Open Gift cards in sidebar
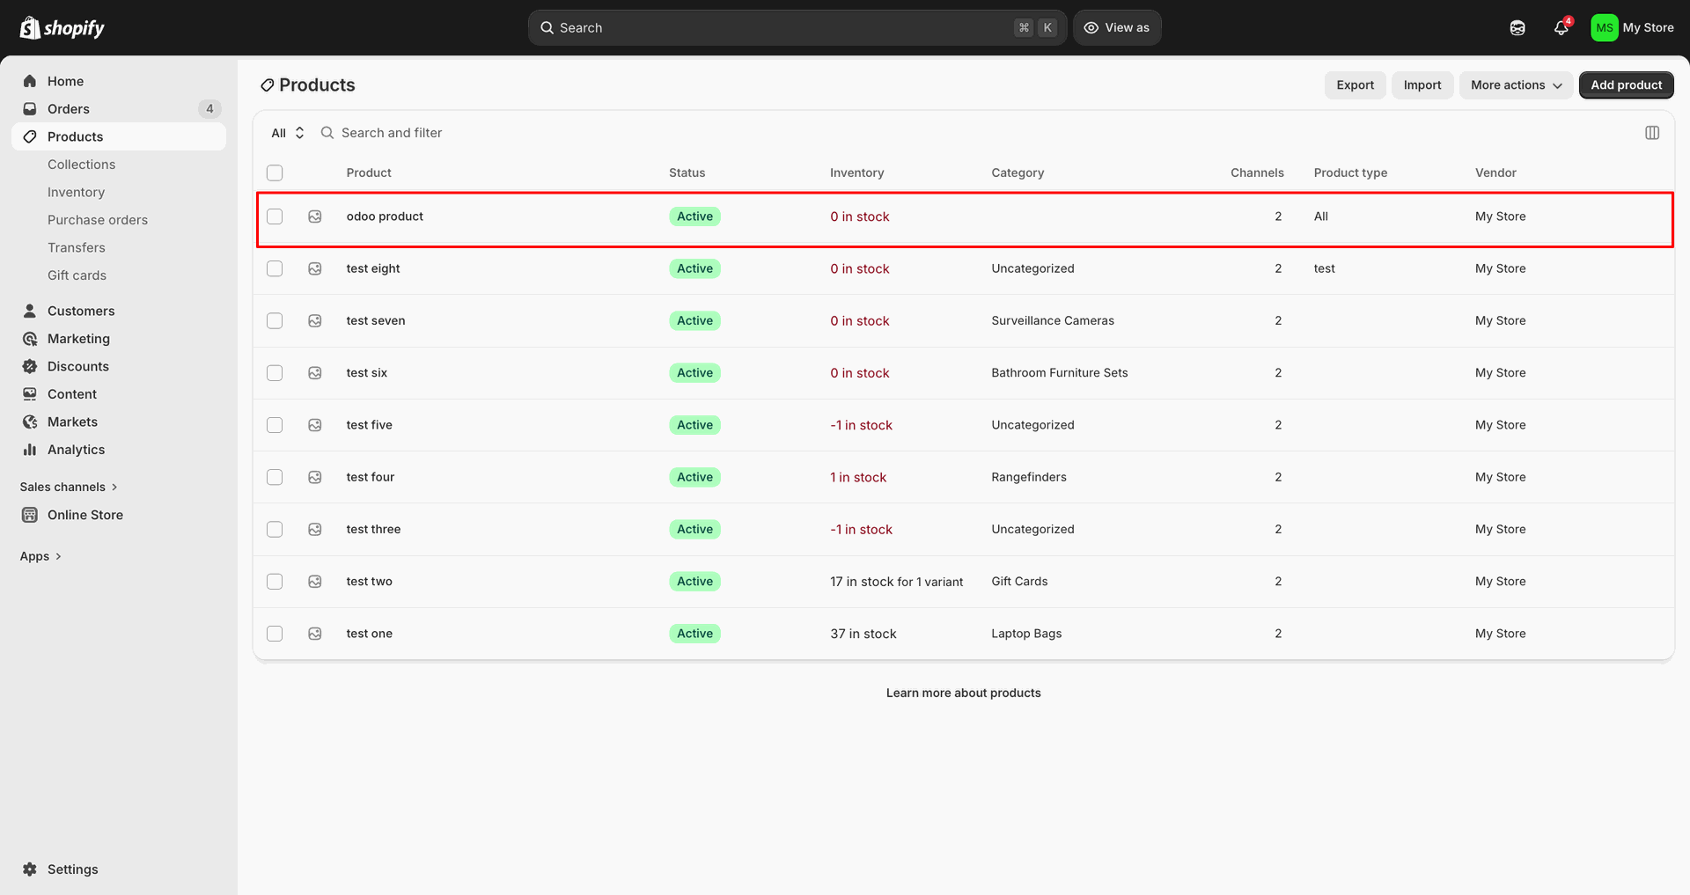Viewport: 1690px width, 895px height. pyautogui.click(x=77, y=275)
